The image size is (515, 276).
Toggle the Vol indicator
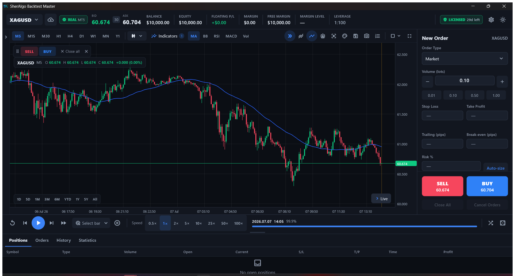(x=246, y=36)
